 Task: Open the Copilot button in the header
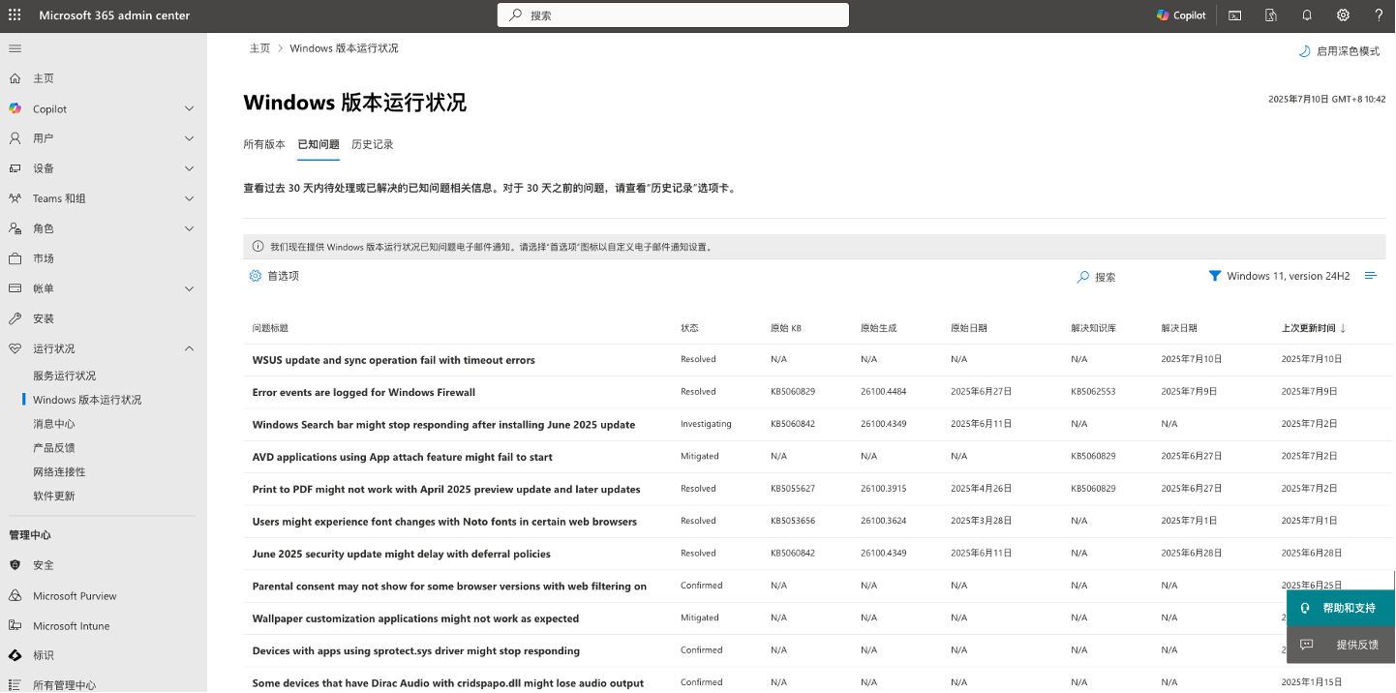(x=1181, y=15)
